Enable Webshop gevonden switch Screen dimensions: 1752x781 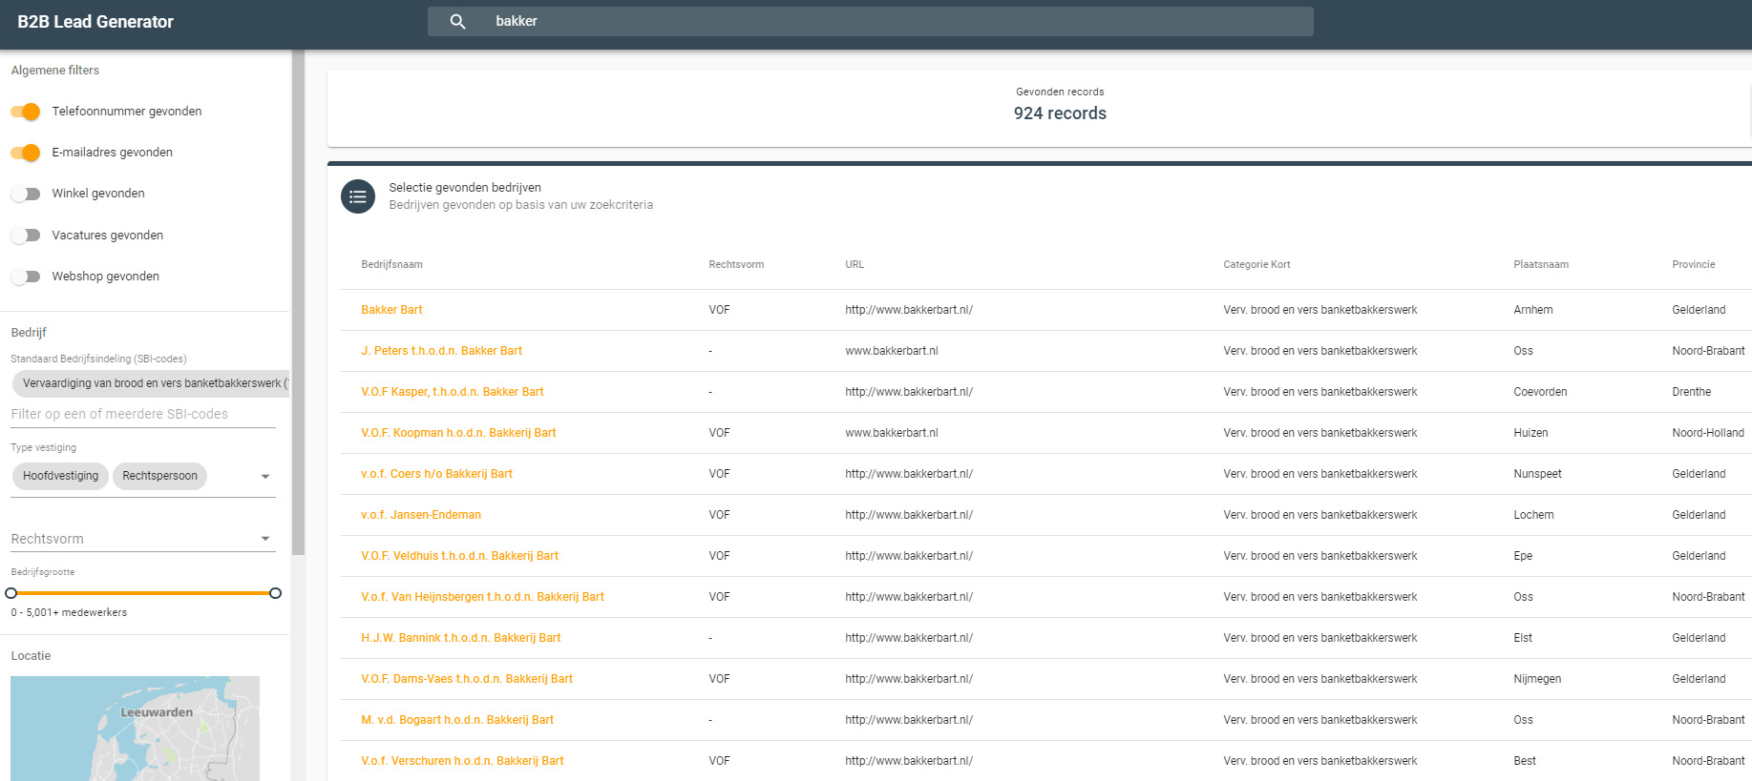tap(26, 277)
